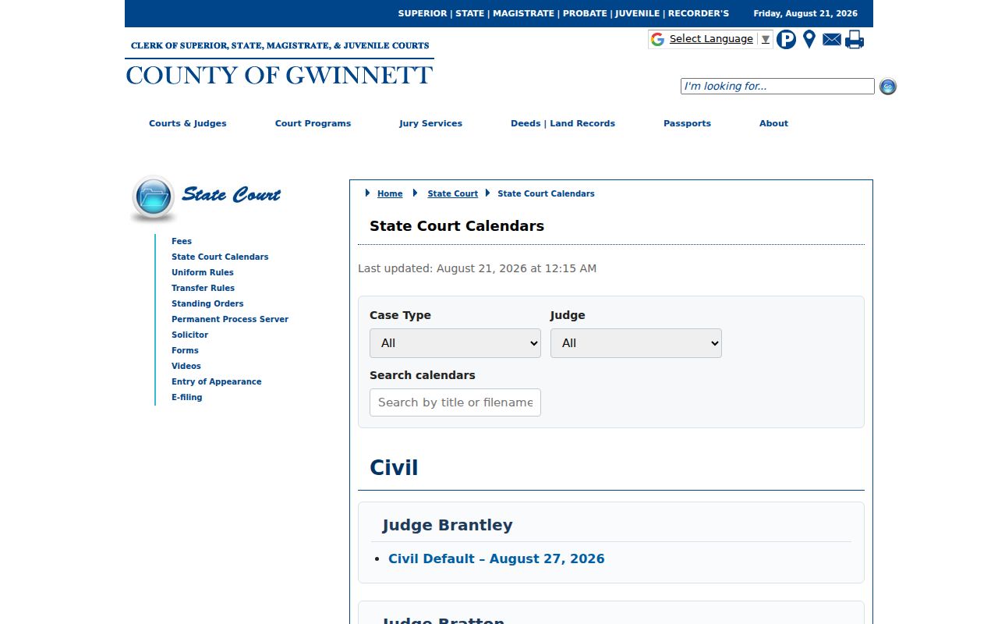This screenshot has width=998, height=624.
Task: Open the Case Type dropdown
Action: pyautogui.click(x=455, y=343)
